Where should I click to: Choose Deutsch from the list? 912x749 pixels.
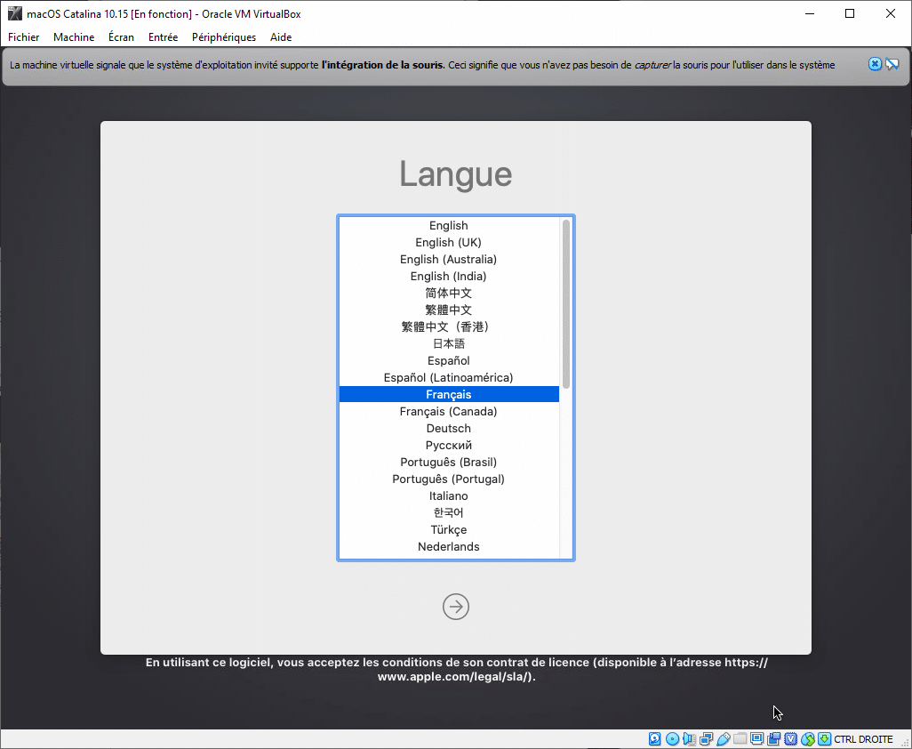coord(448,428)
